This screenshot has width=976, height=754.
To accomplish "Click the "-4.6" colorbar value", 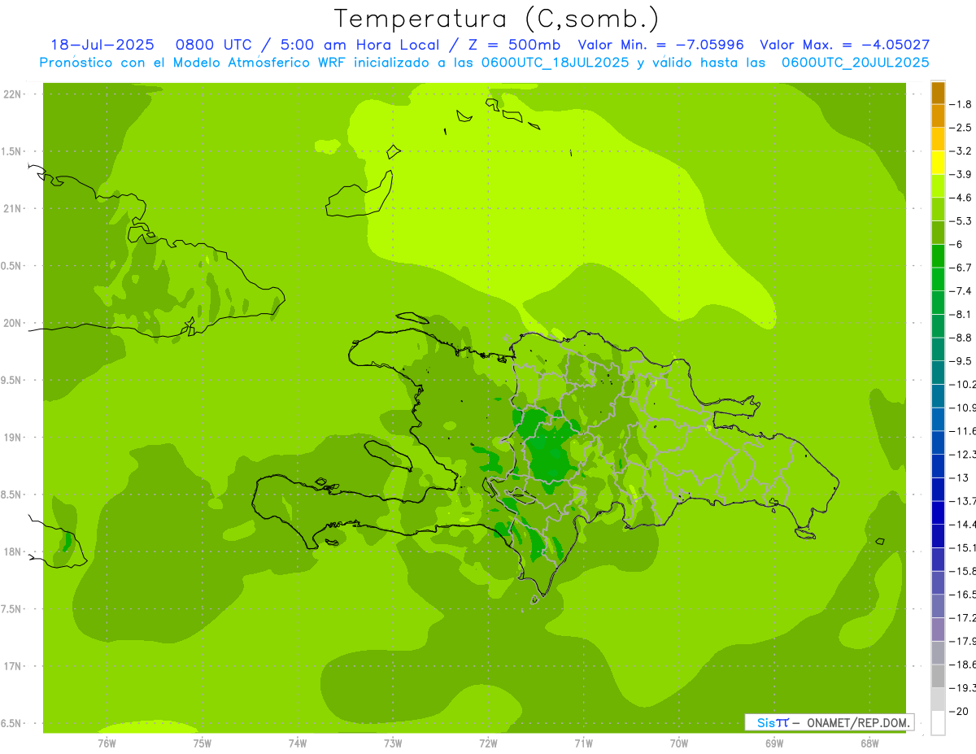I will coord(961,198).
